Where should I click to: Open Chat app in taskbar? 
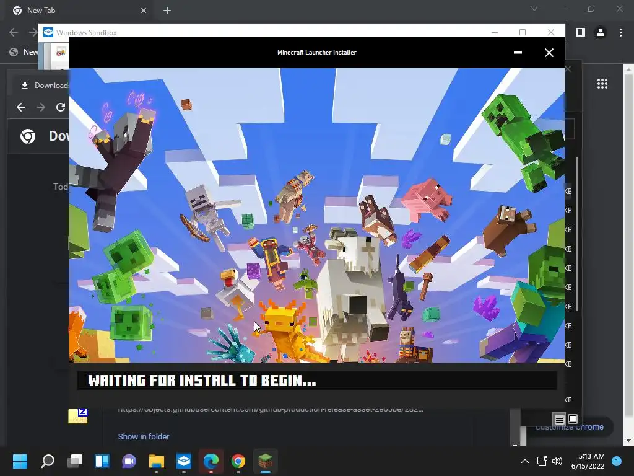[129, 461]
